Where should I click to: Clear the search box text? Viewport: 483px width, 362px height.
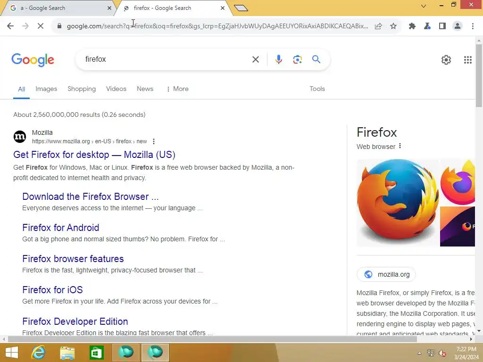[255, 59]
